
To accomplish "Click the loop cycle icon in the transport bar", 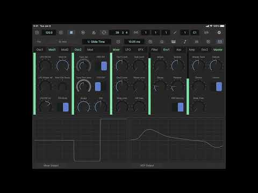I will pyautogui.click(x=104, y=33).
